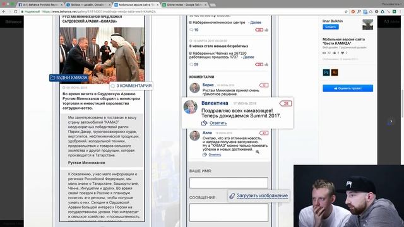
Task: Click the ВАШЕ ИМЯ input field
Action: (x=229, y=183)
